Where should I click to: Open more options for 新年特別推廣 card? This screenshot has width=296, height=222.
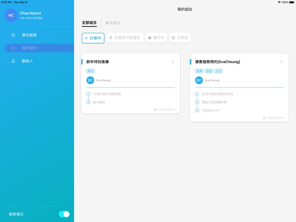click(172, 62)
